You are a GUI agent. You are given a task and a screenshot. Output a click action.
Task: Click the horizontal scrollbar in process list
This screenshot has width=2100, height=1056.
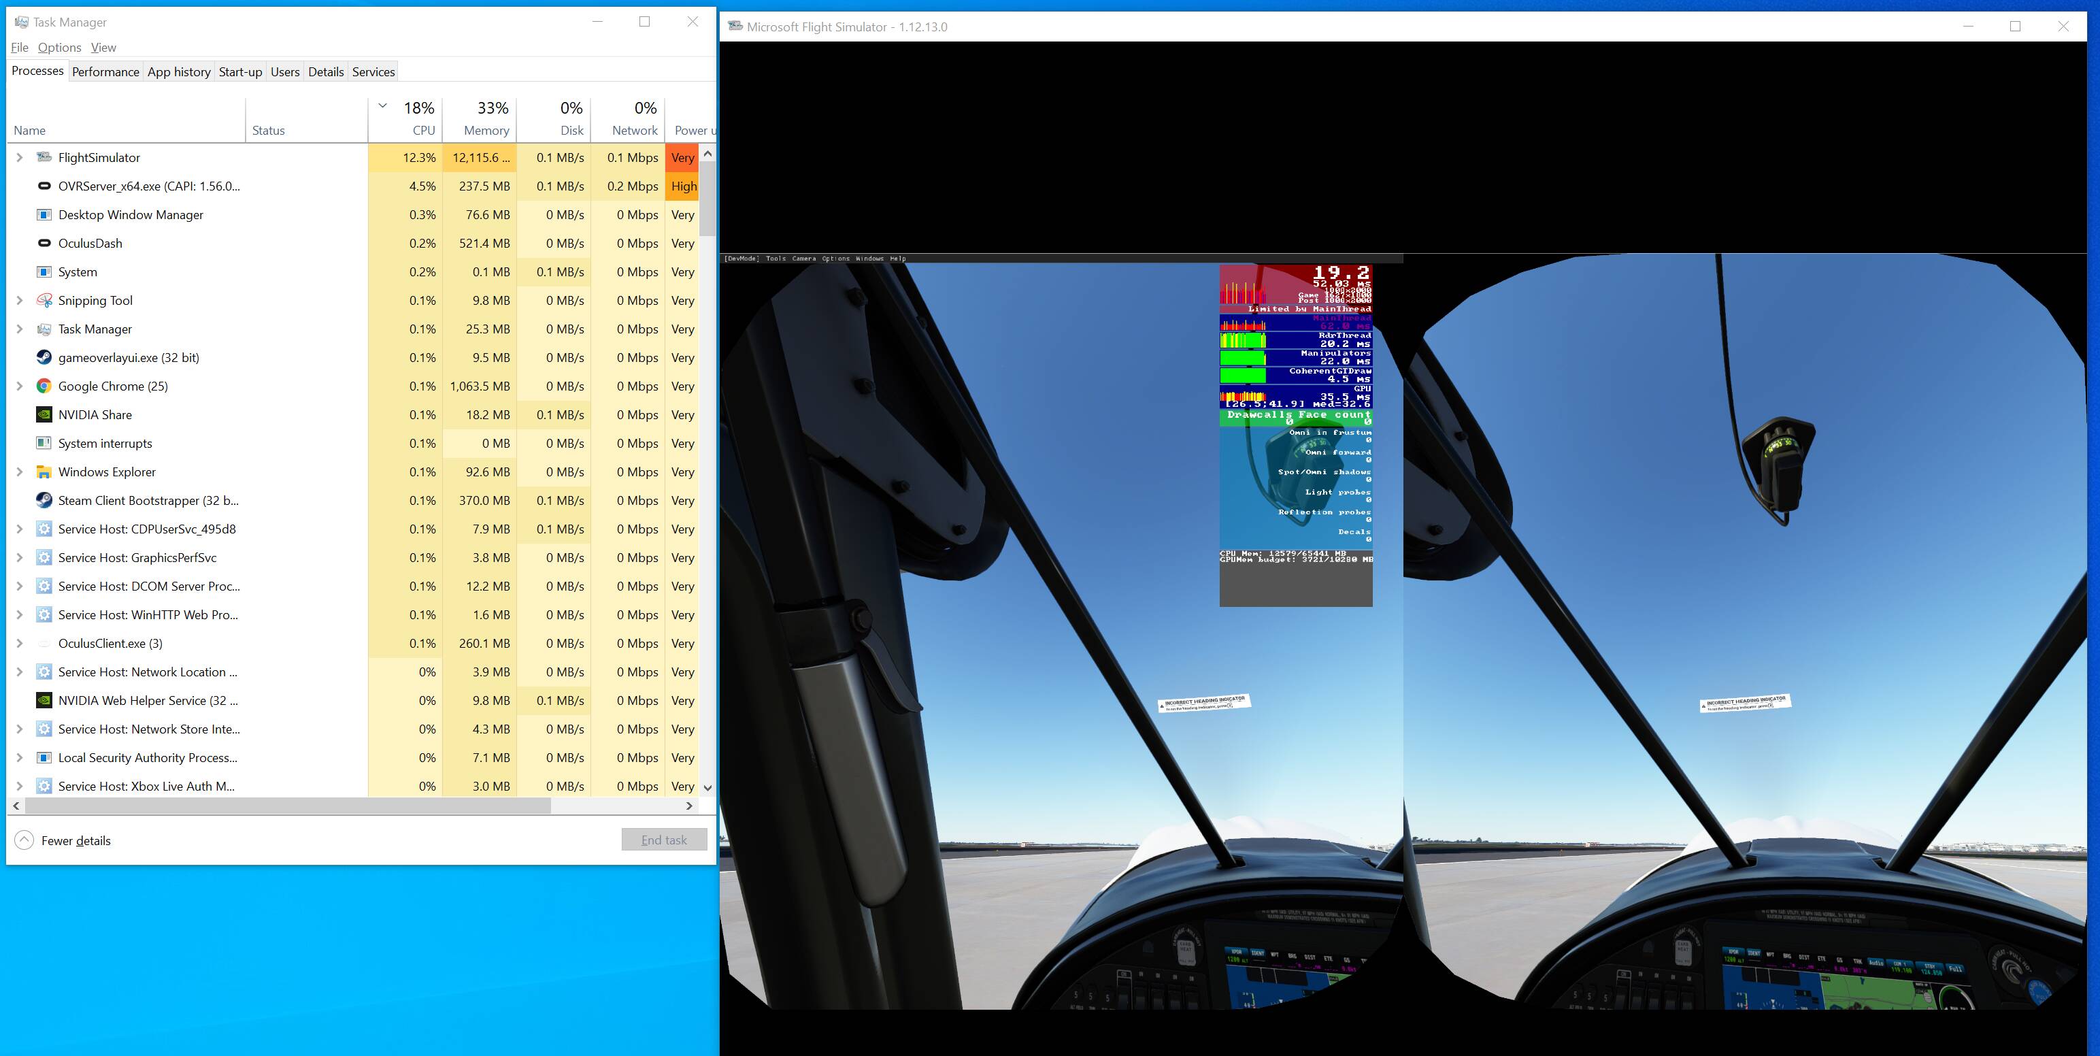[285, 806]
